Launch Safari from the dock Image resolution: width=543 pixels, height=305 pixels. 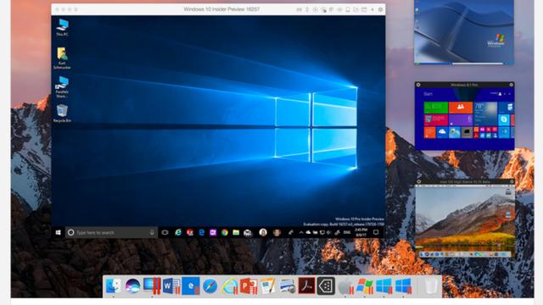tap(210, 286)
